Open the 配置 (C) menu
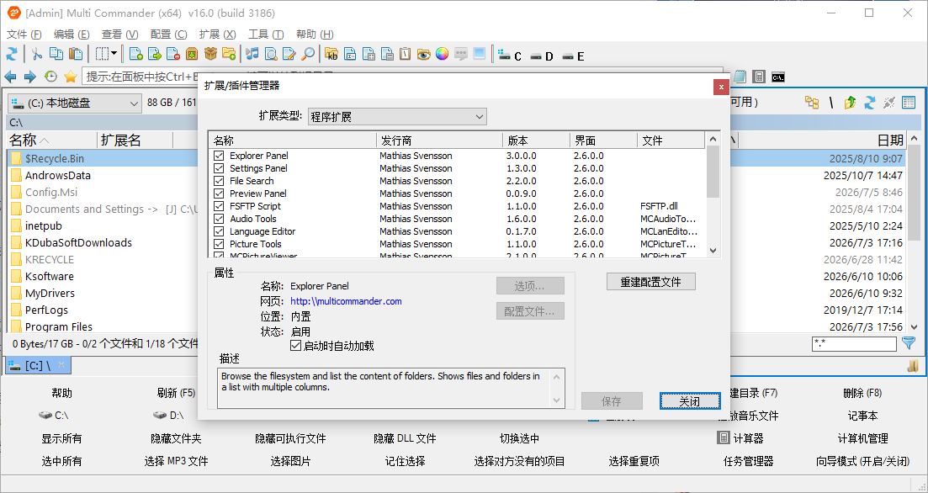This screenshot has height=493, width=928. [x=168, y=34]
